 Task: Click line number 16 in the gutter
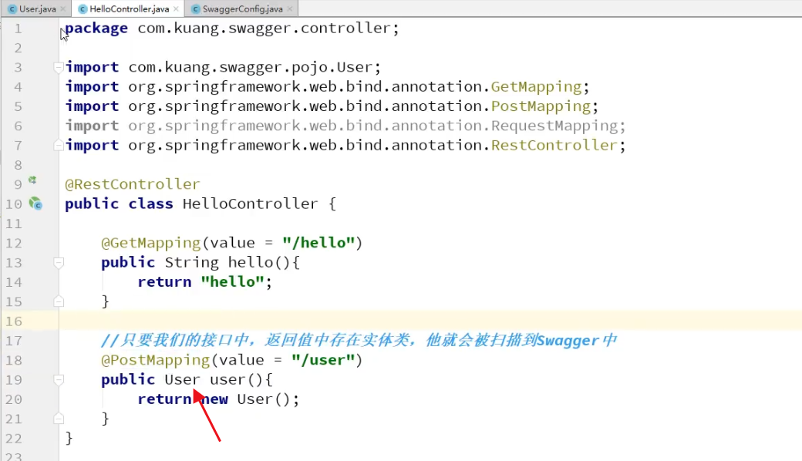[14, 321]
